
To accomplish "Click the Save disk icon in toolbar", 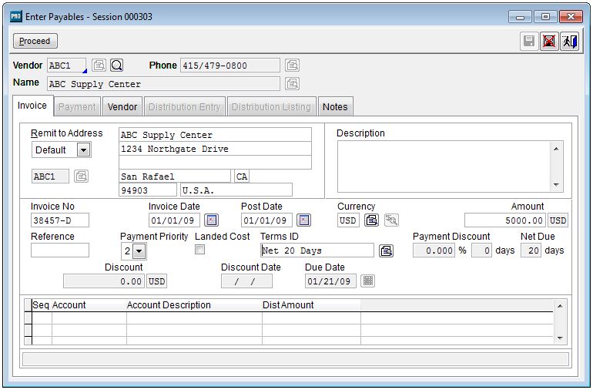I will [529, 41].
